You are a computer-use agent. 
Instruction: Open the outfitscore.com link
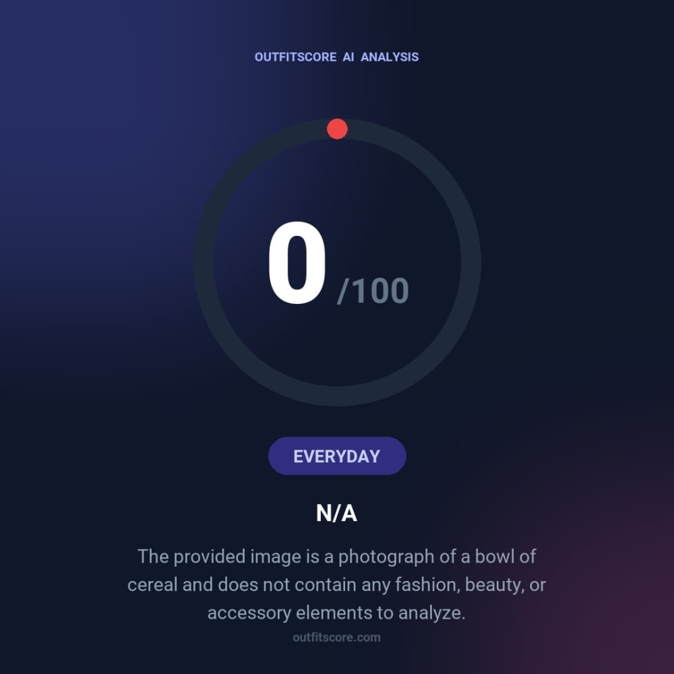coord(336,638)
